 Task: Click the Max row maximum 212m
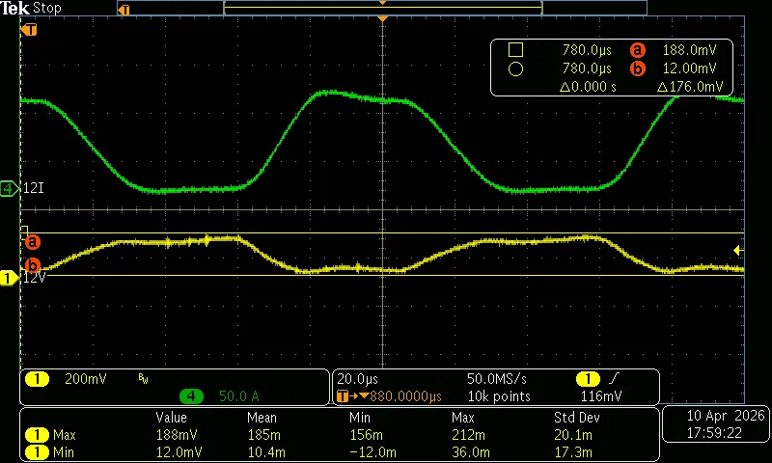click(468, 435)
